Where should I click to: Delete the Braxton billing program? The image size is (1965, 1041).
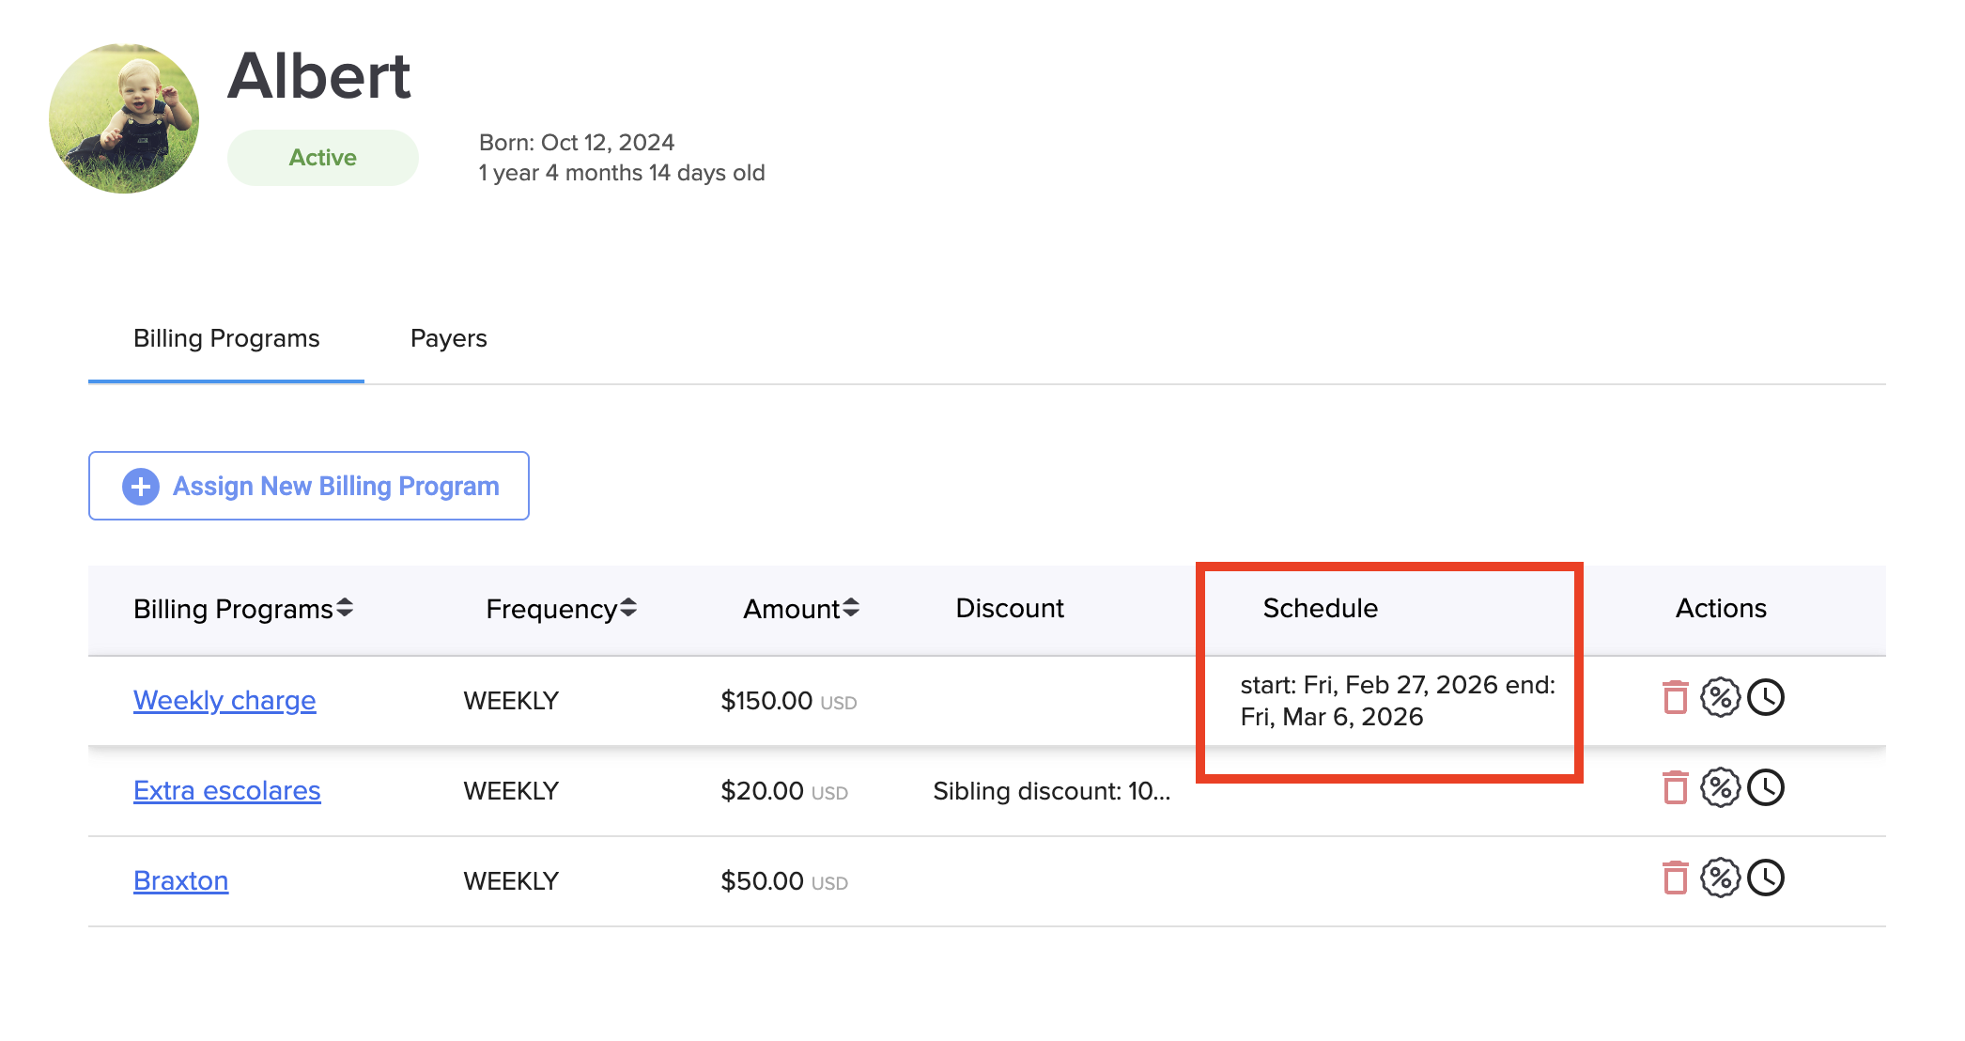1675,878
